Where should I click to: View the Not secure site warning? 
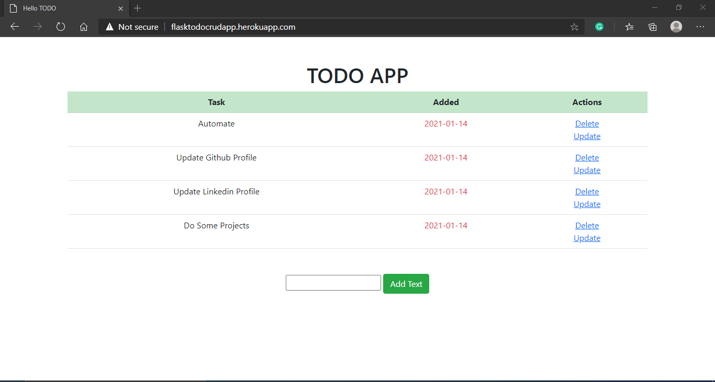coord(131,27)
